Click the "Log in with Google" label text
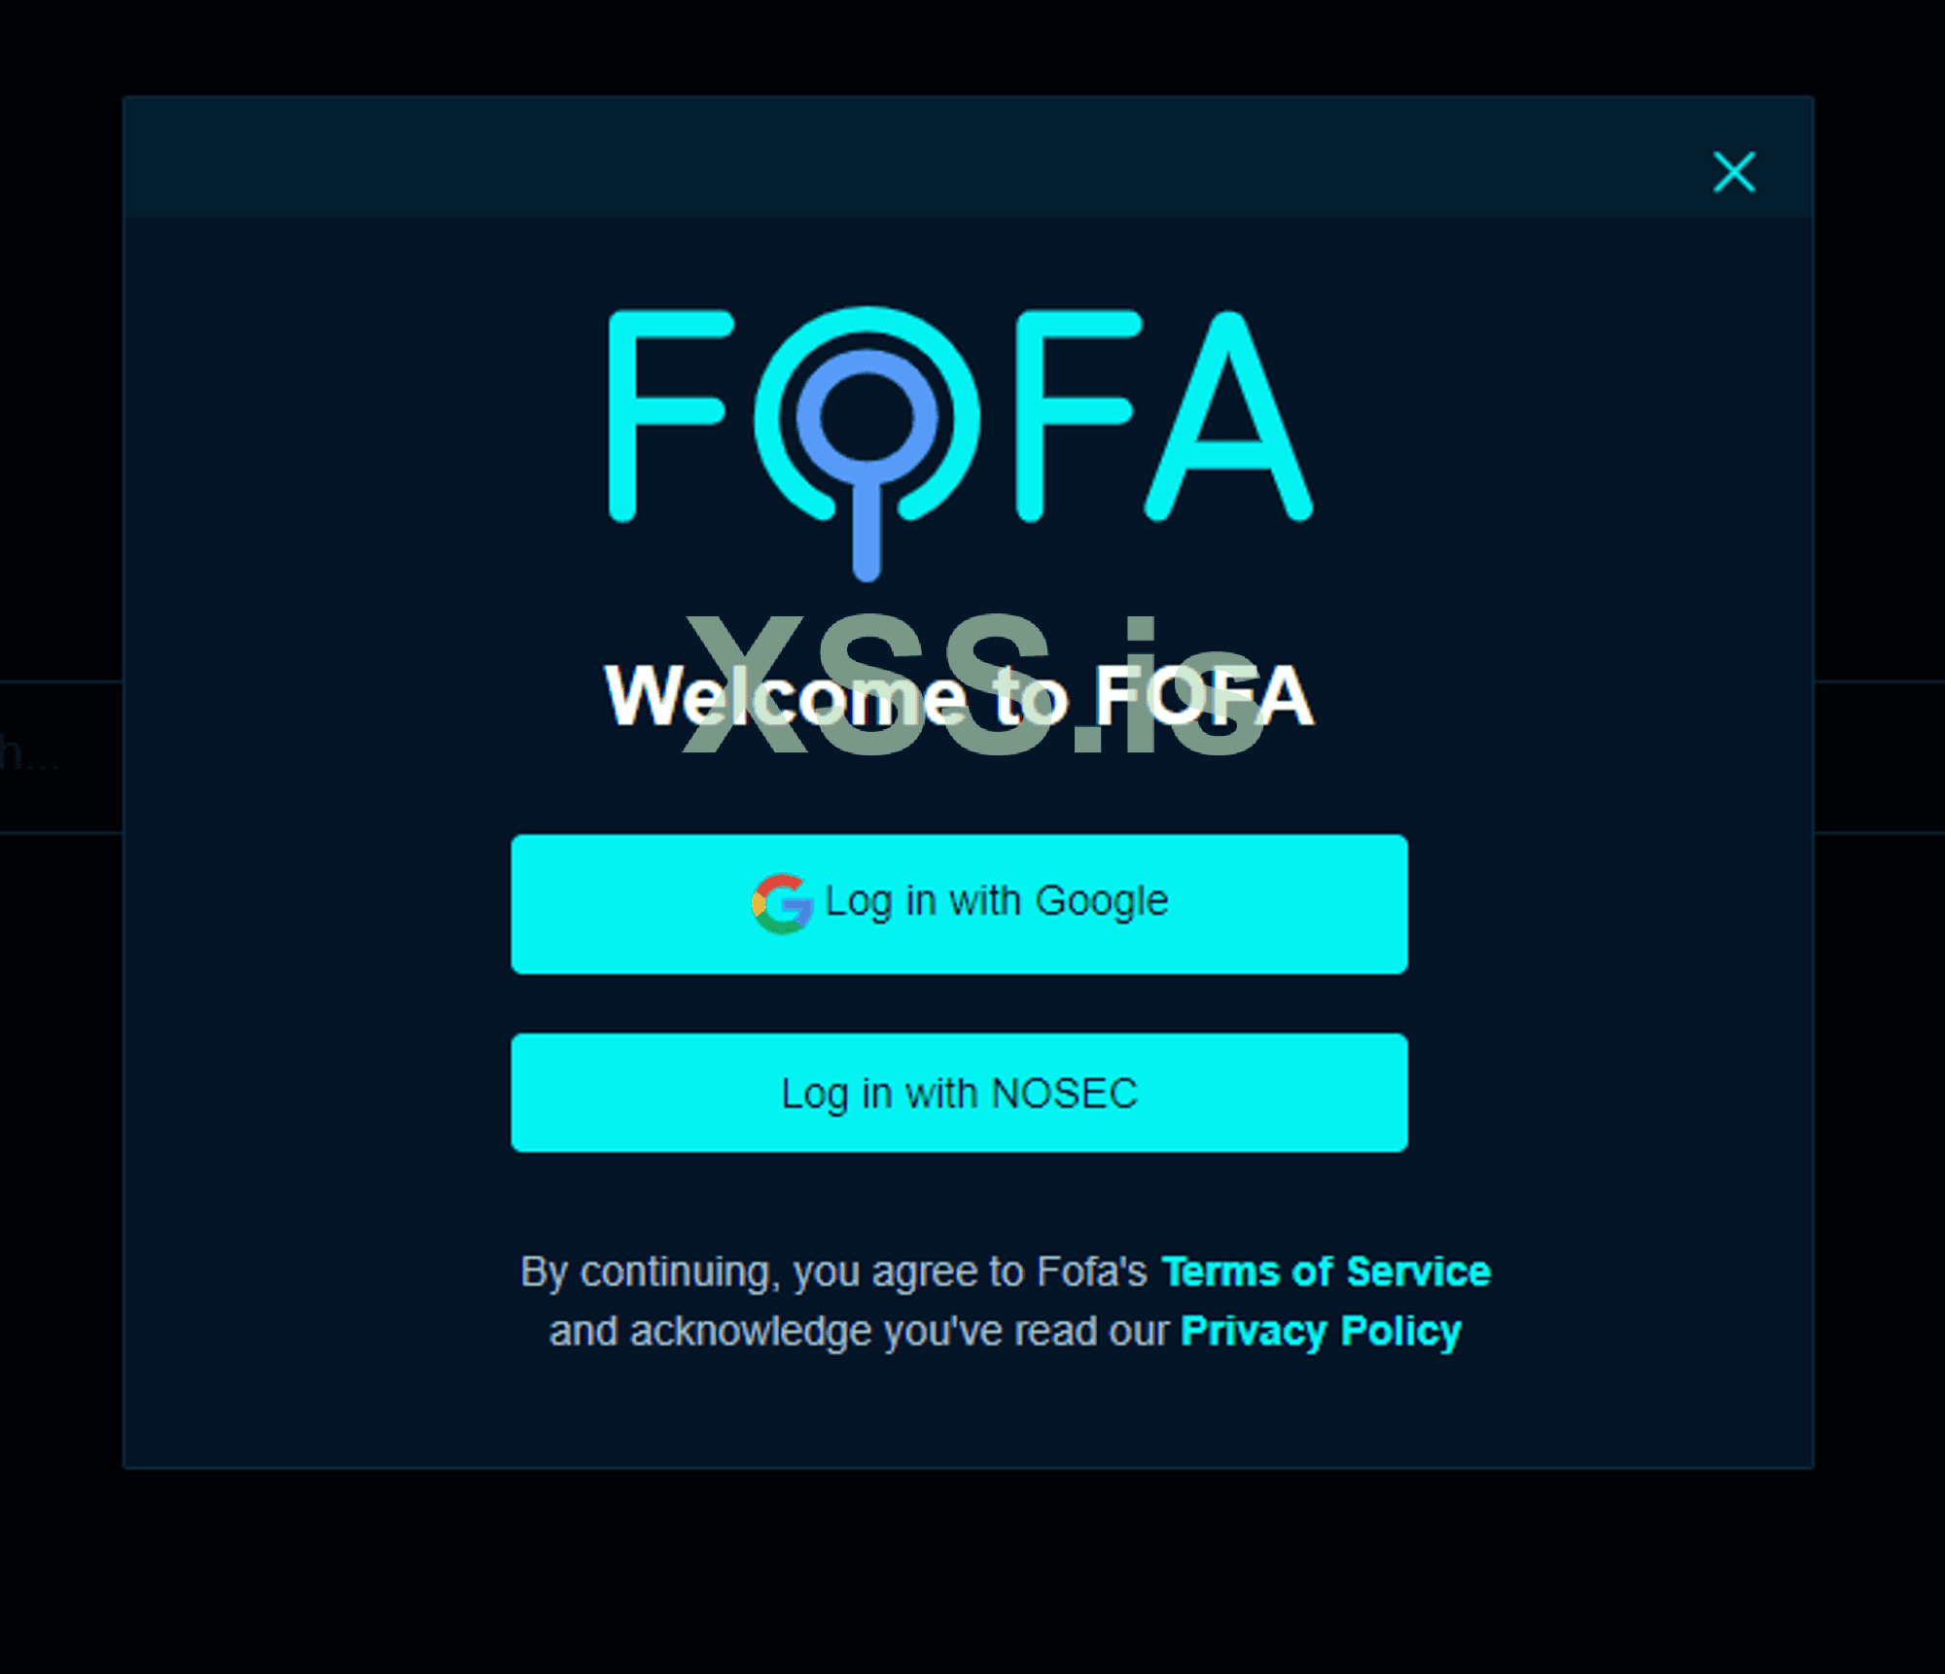 coord(996,902)
